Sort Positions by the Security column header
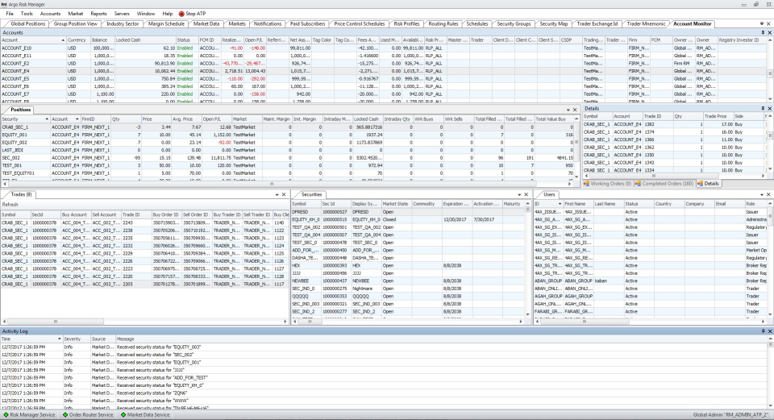Screen dimensions: 774x420 (25, 119)
